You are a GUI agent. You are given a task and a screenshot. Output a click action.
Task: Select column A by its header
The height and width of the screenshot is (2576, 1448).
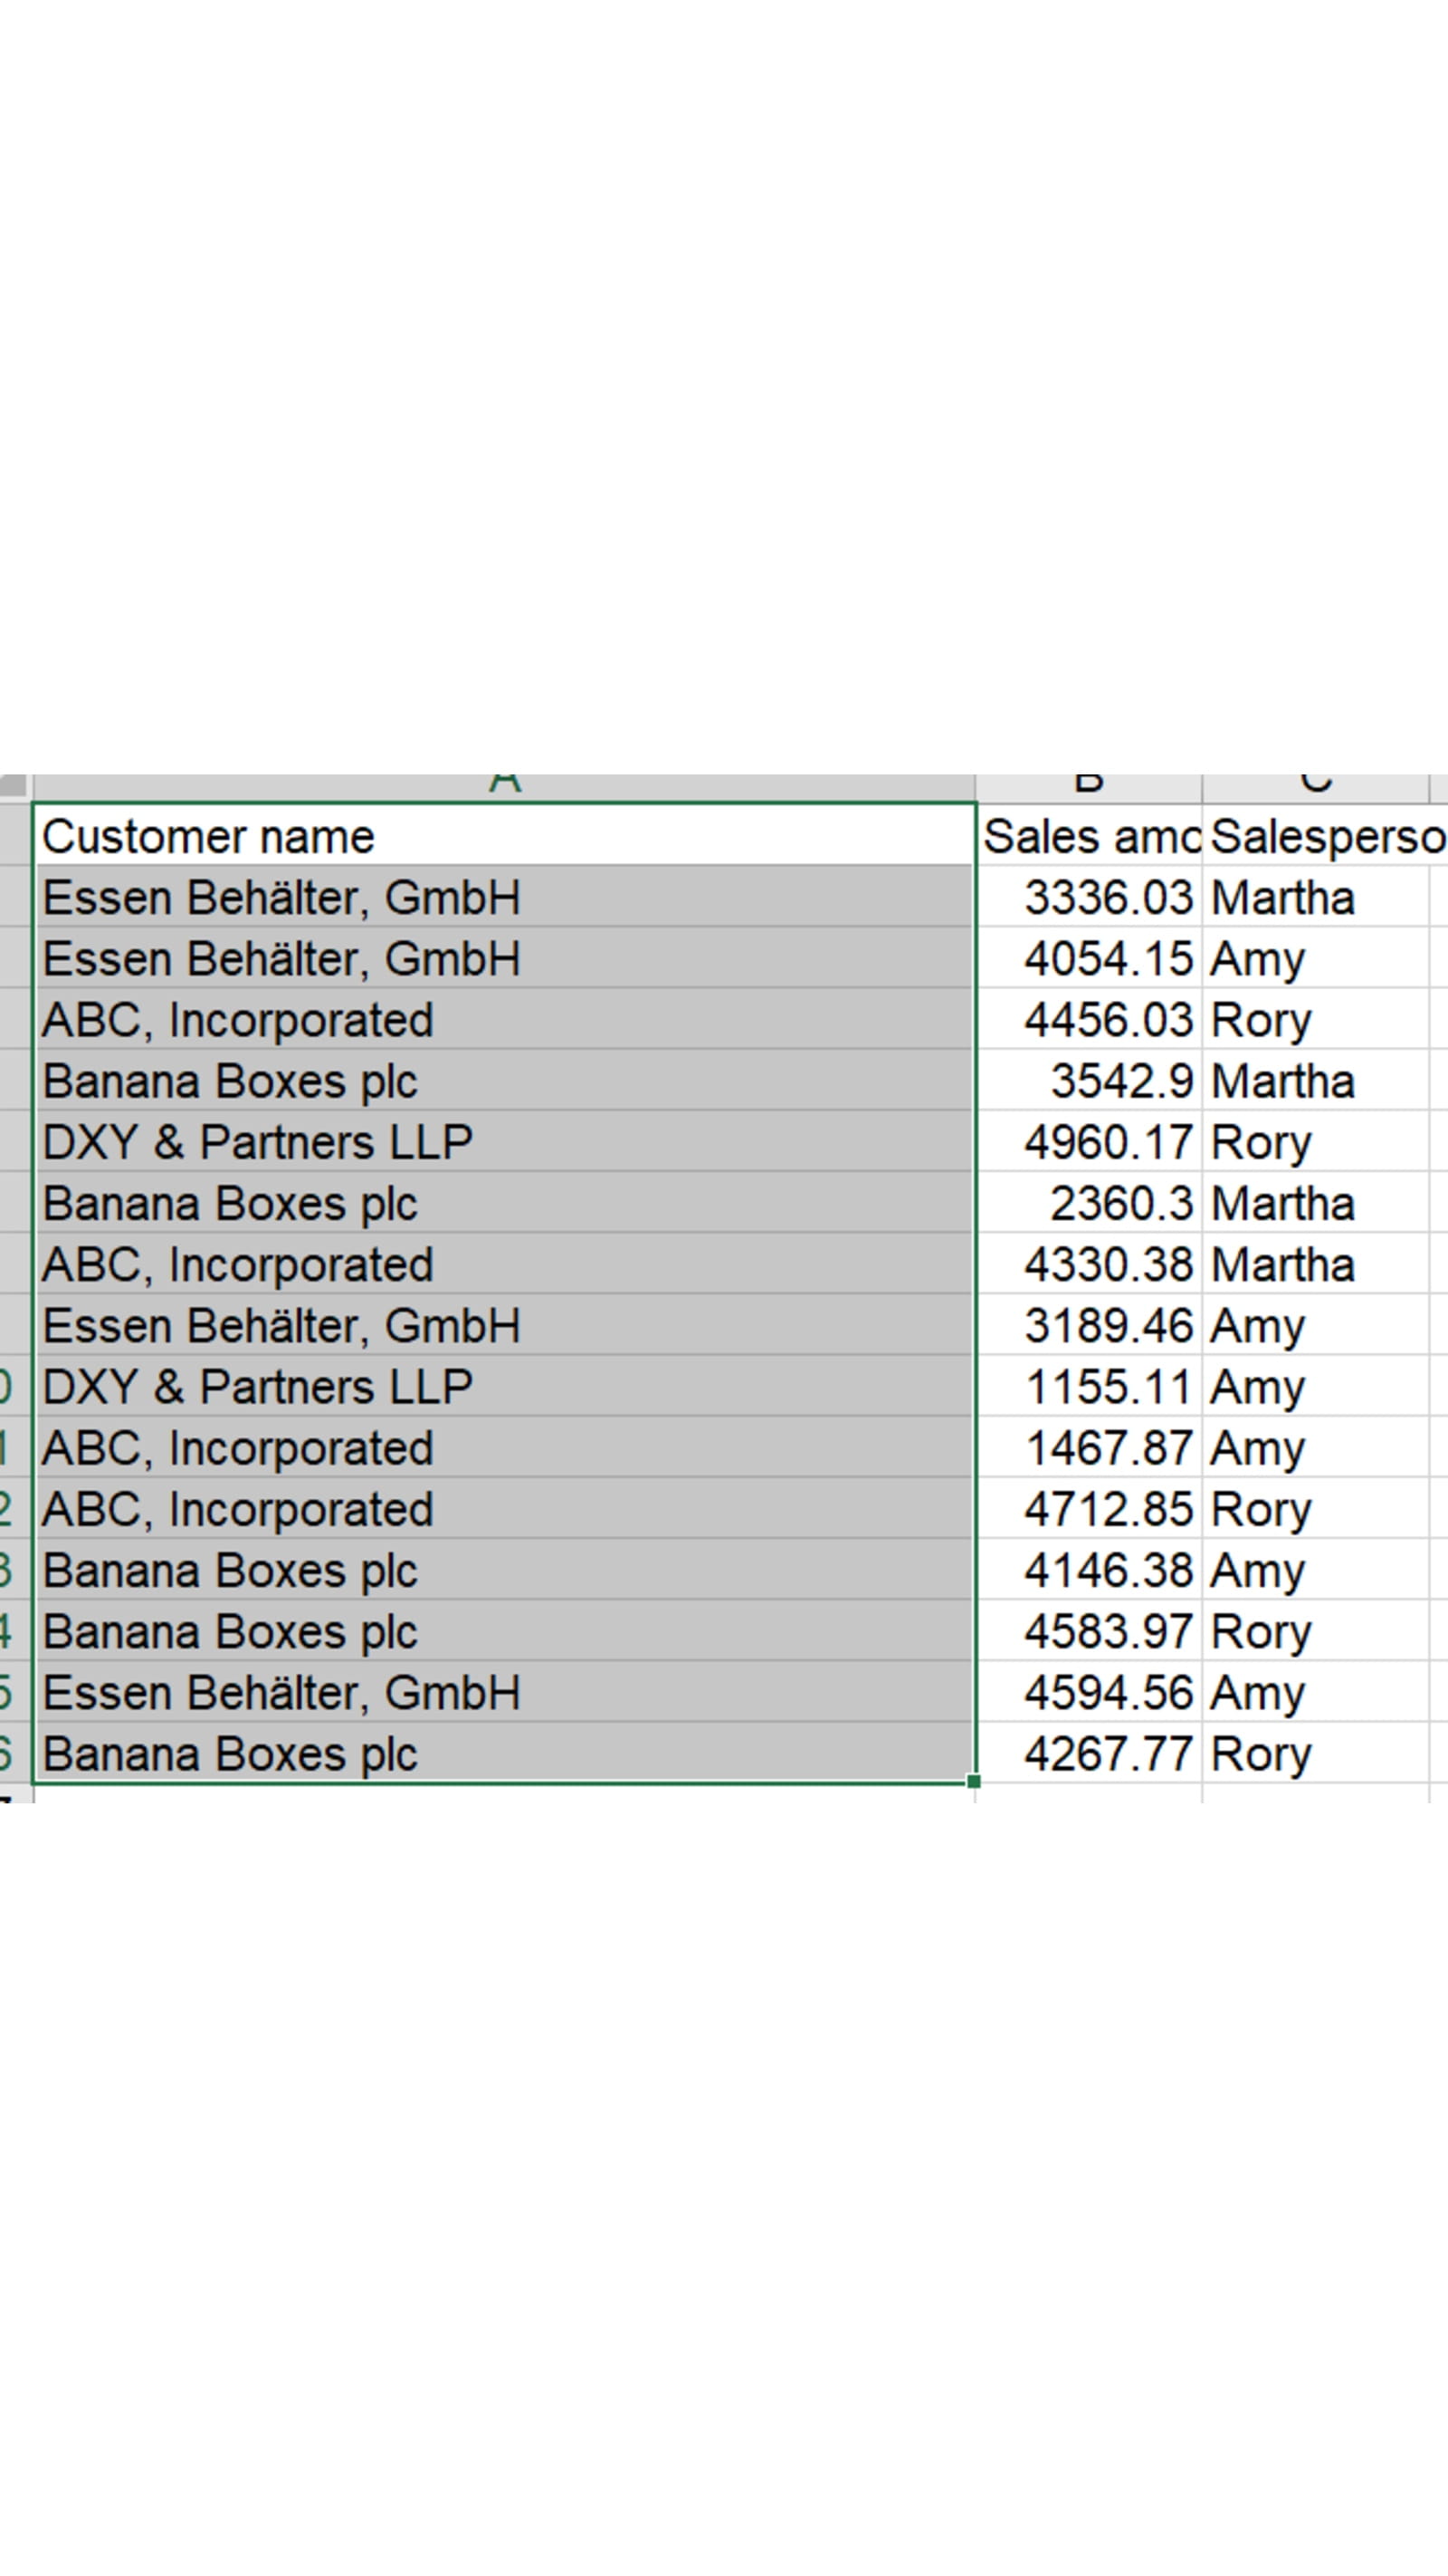click(505, 785)
